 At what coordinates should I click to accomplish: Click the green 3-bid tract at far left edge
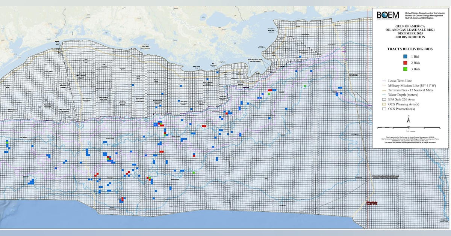7,143
